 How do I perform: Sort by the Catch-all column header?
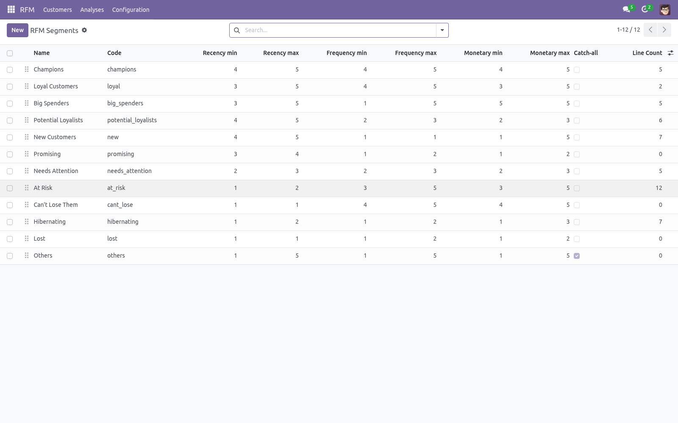(586, 53)
